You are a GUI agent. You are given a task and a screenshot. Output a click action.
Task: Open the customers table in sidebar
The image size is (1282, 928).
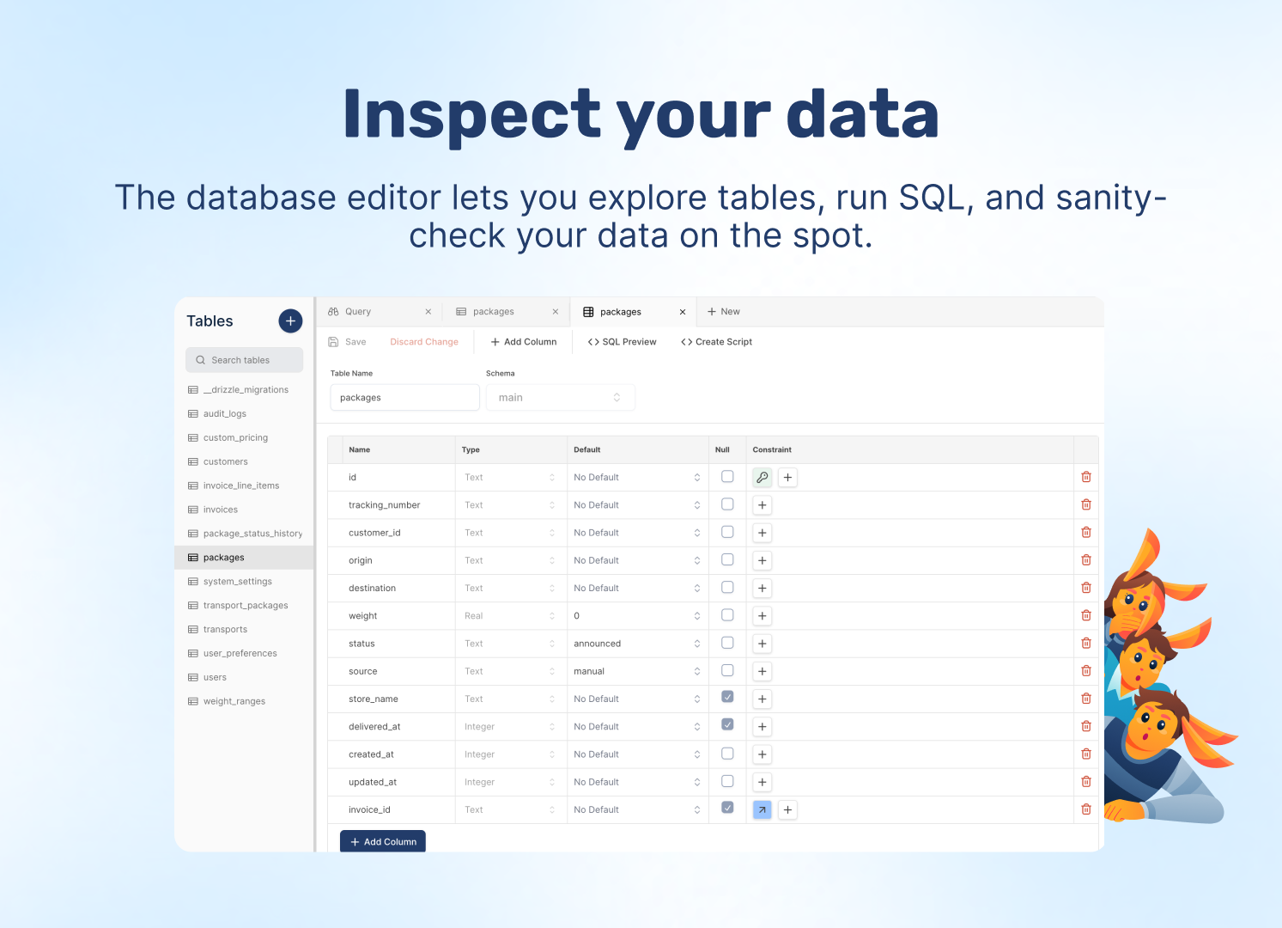point(245,461)
